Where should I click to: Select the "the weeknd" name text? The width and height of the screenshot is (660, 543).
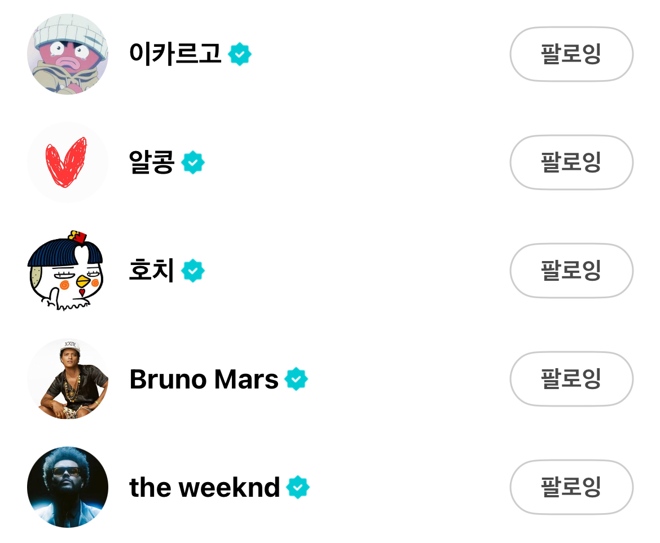(x=204, y=488)
